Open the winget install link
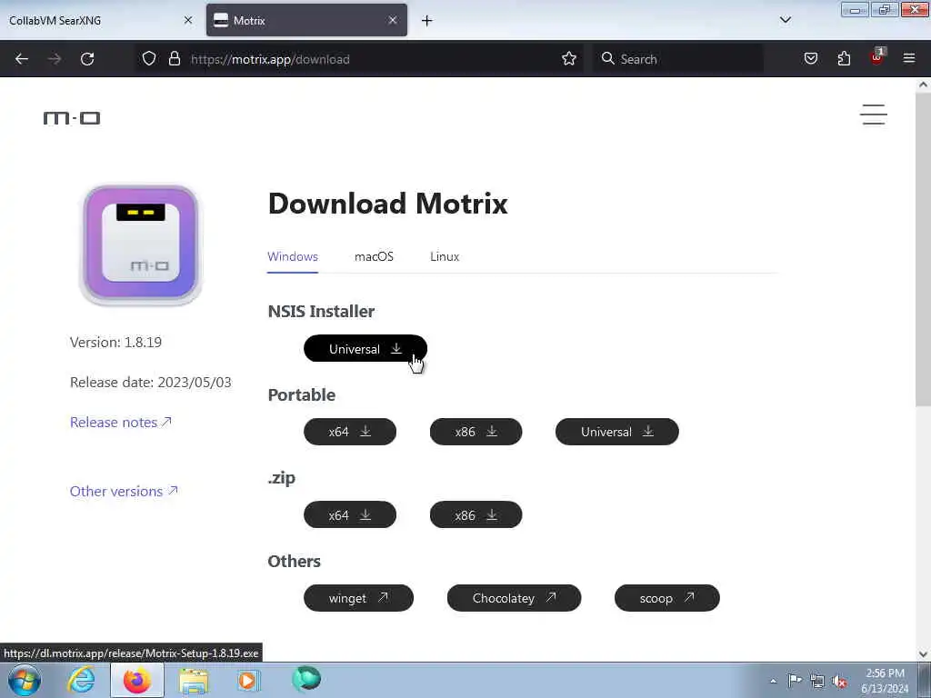 coord(358,598)
